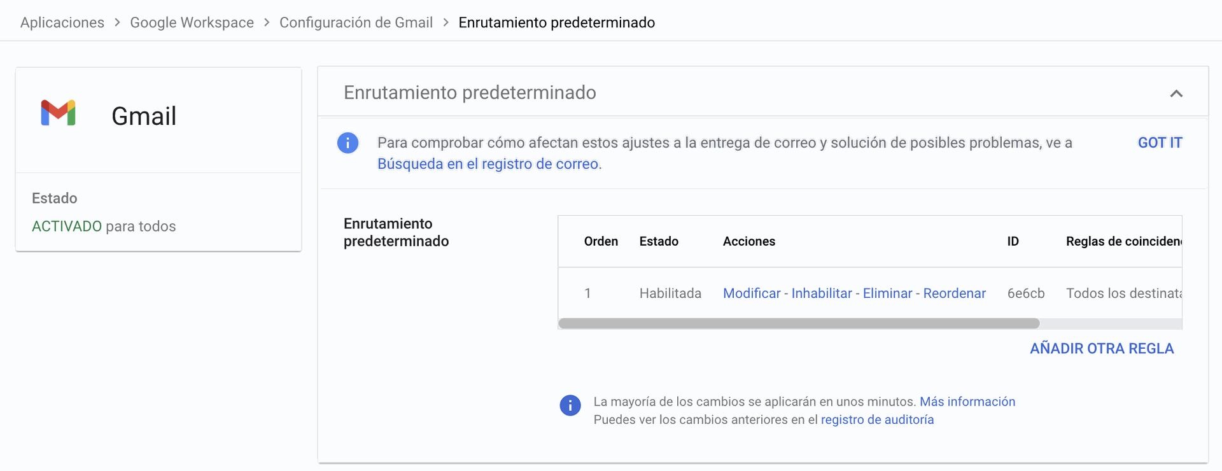The width and height of the screenshot is (1222, 471).
Task: Open the Más información link
Action: (967, 402)
